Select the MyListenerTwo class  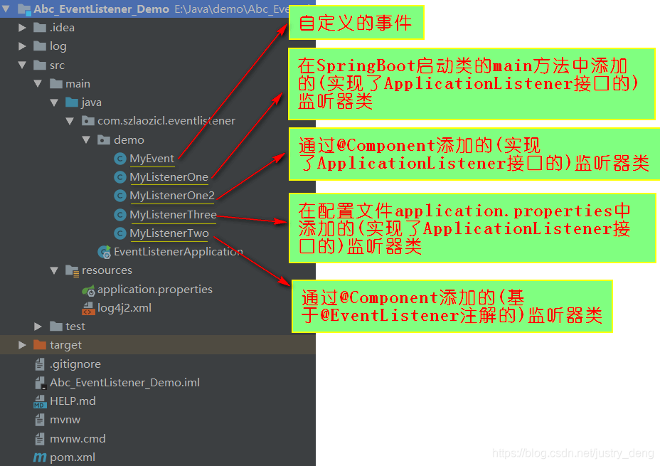[x=169, y=233]
